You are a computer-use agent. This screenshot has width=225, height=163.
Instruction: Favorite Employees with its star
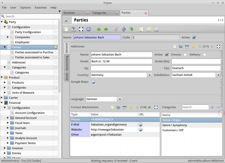[55, 42]
